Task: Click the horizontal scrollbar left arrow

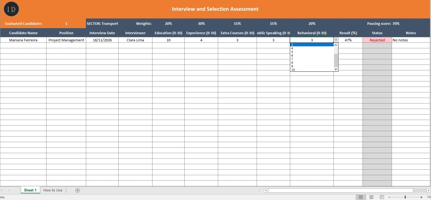Action: point(266,190)
